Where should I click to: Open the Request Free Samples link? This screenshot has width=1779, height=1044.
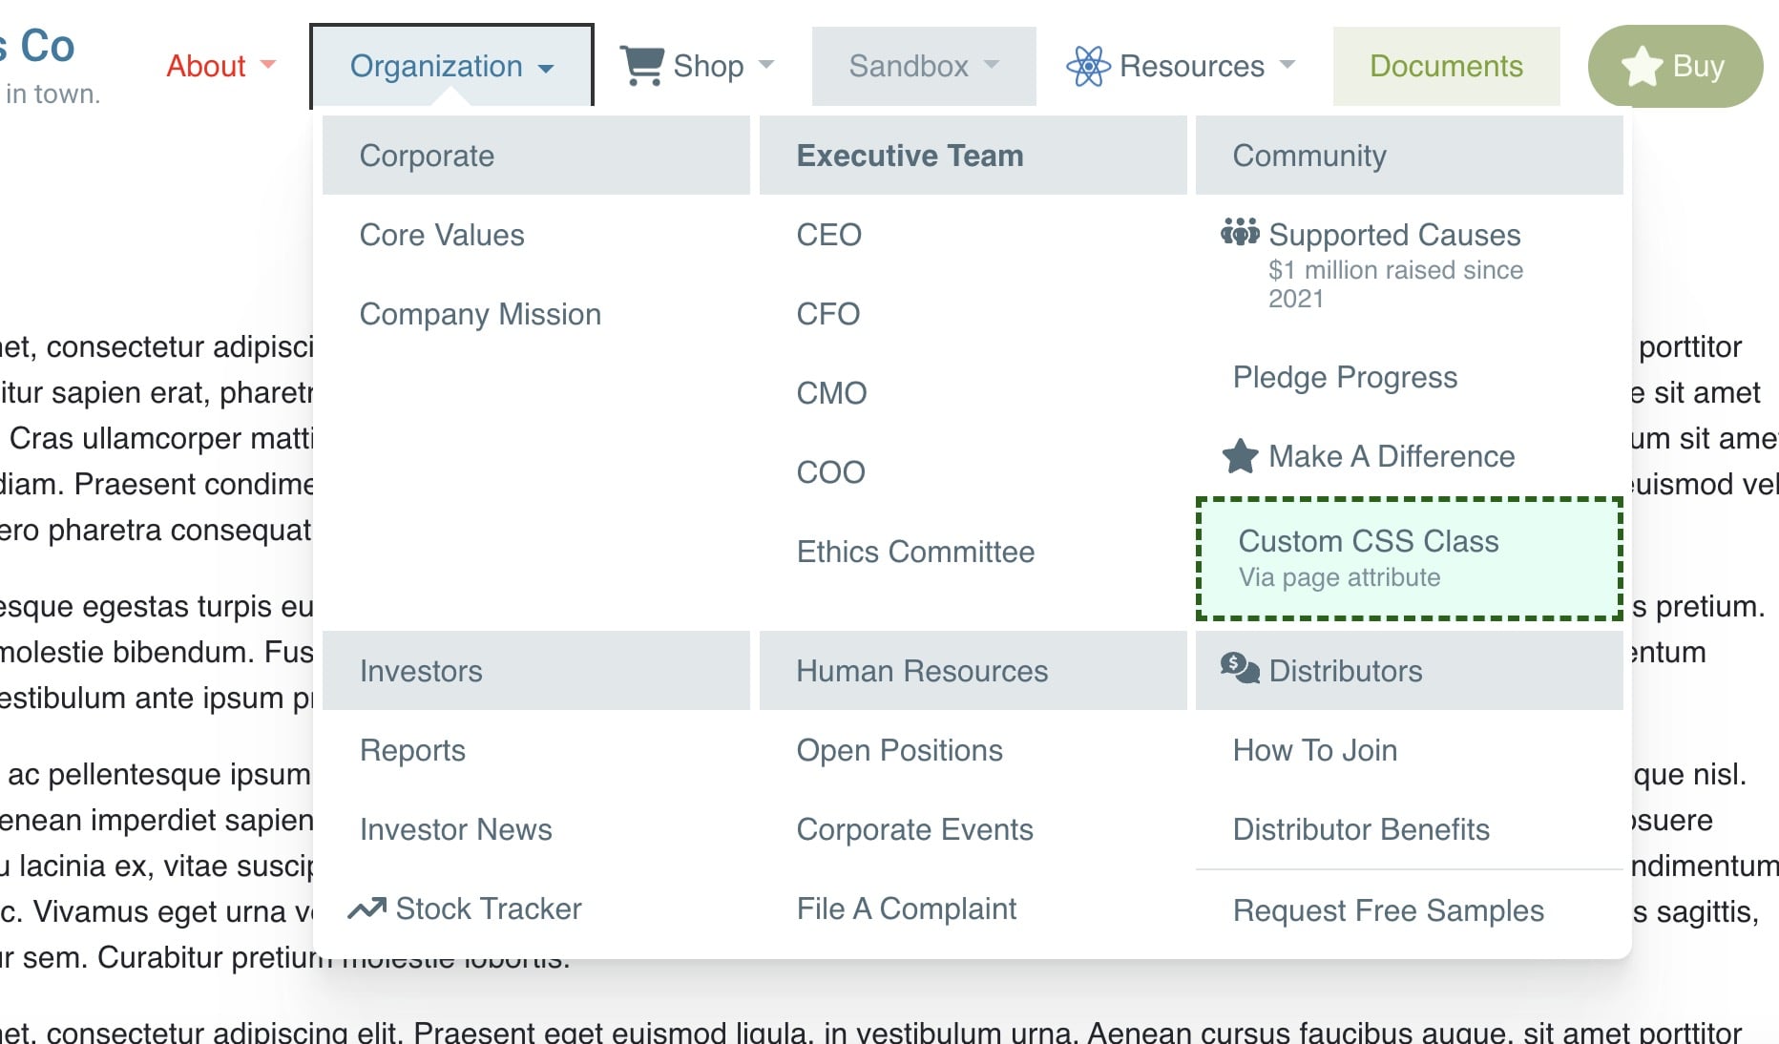click(x=1388, y=910)
